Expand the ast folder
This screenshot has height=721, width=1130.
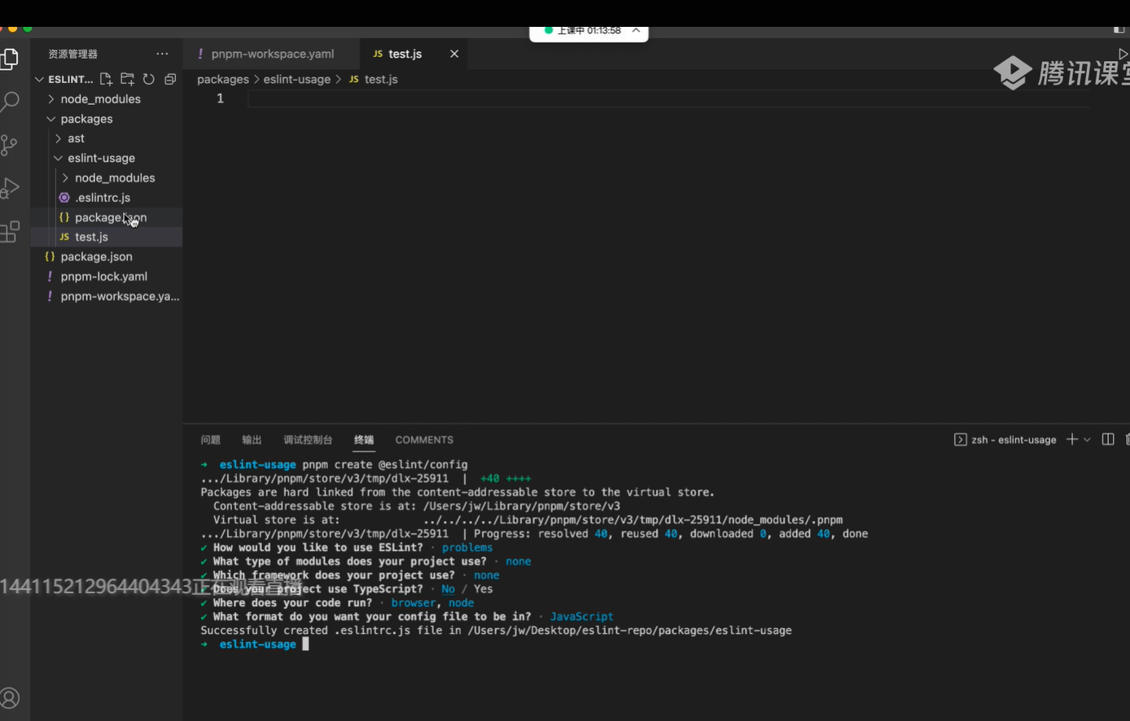(76, 138)
